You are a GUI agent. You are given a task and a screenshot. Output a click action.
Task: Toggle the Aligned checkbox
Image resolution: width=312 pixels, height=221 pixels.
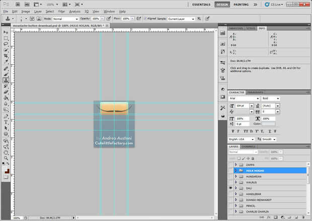(145, 19)
